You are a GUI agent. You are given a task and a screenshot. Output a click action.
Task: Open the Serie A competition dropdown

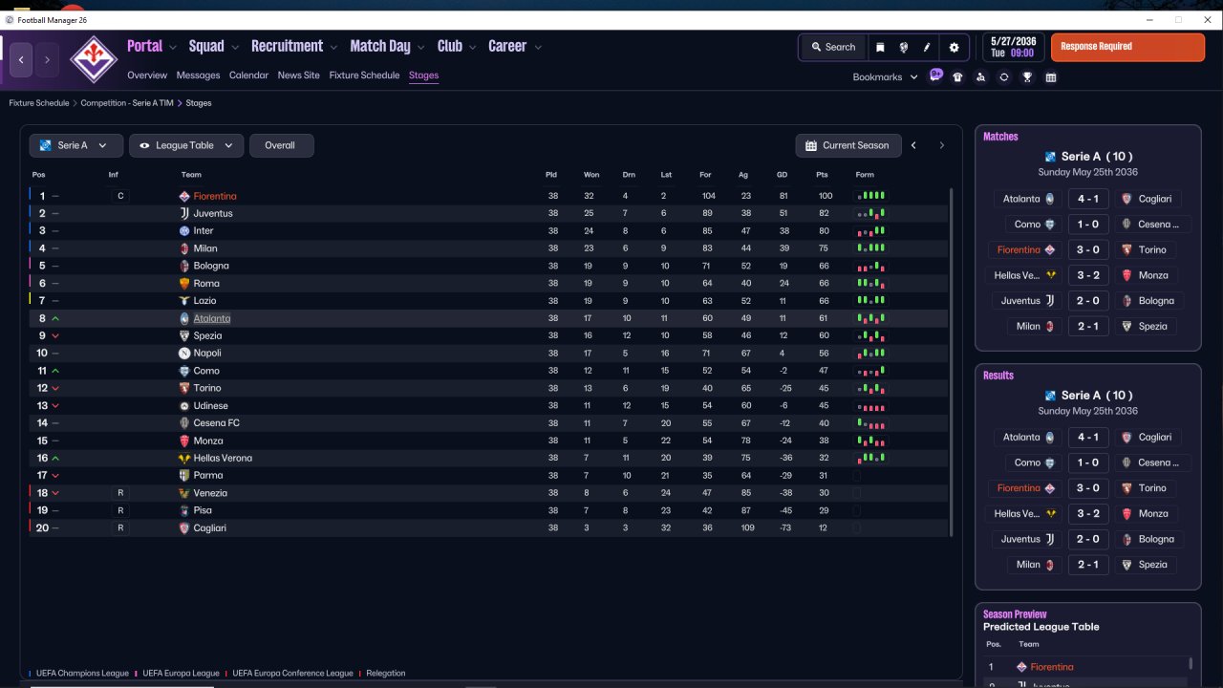75,145
